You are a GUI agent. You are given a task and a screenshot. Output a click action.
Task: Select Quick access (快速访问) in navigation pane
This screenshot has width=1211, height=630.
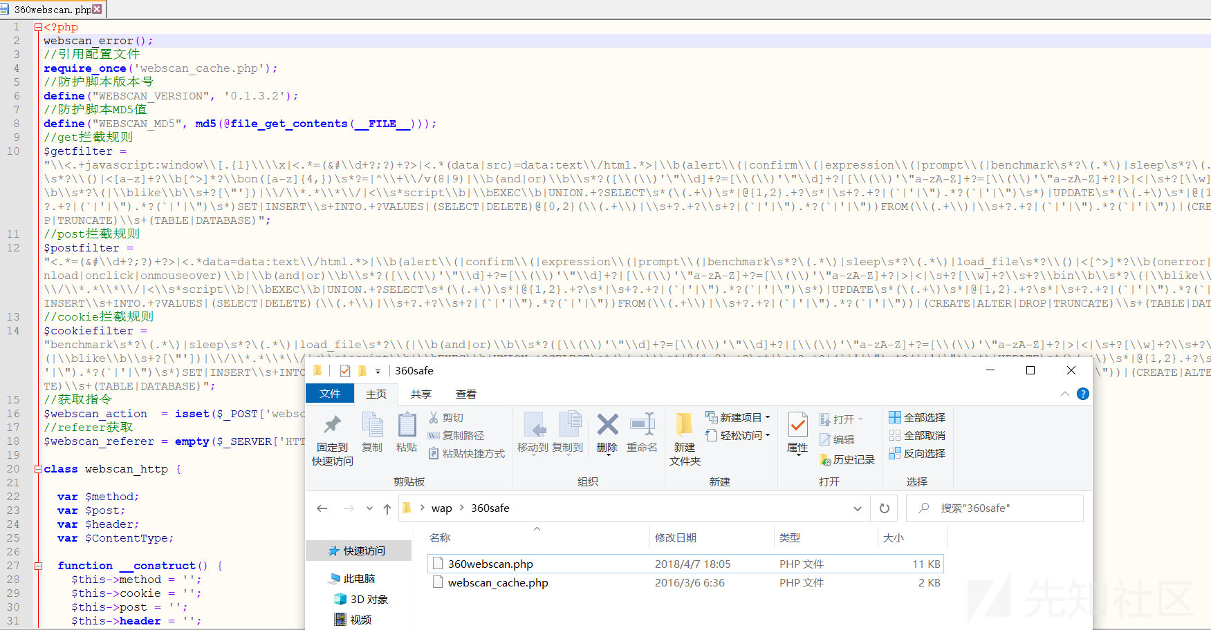click(358, 551)
